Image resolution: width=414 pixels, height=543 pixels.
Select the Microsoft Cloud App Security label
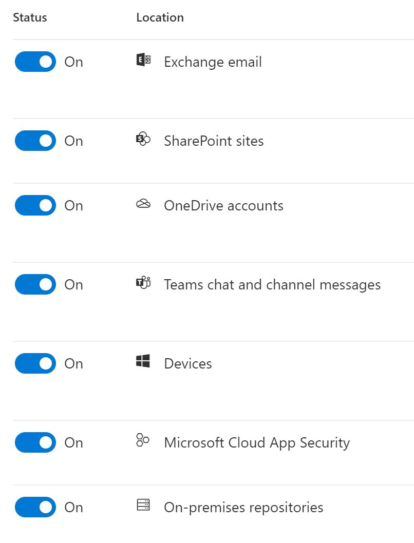click(x=257, y=443)
